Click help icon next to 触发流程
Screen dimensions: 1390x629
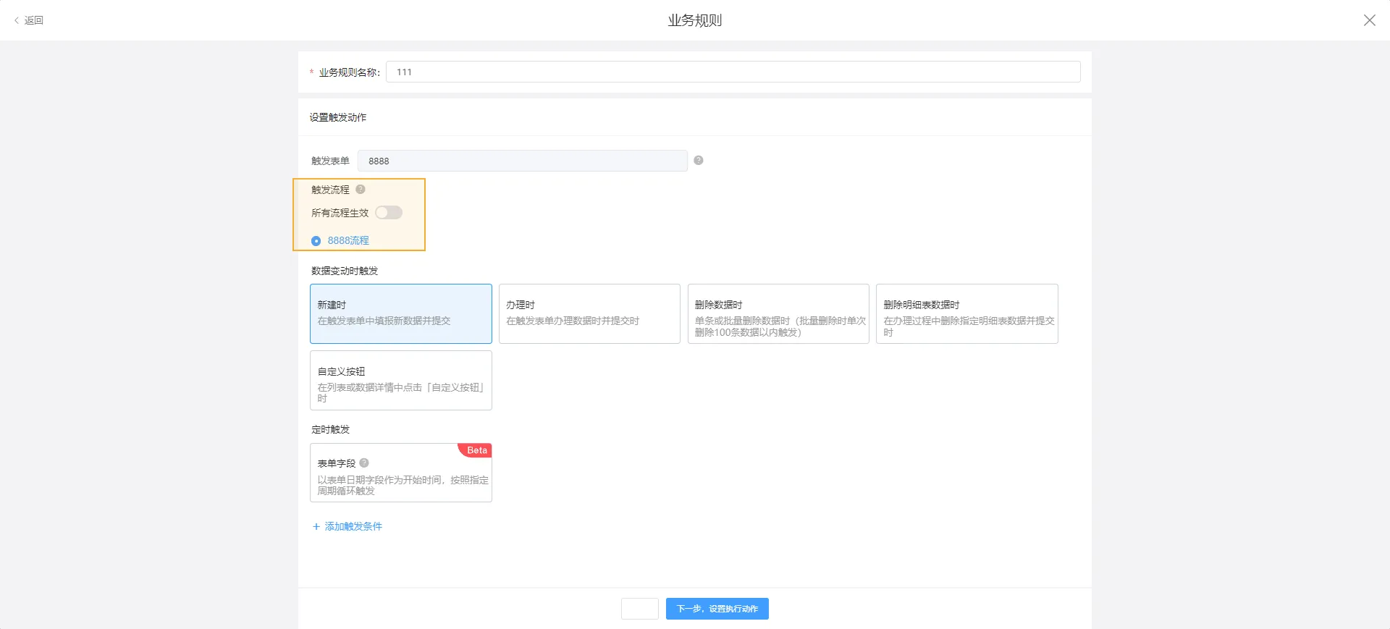click(361, 190)
